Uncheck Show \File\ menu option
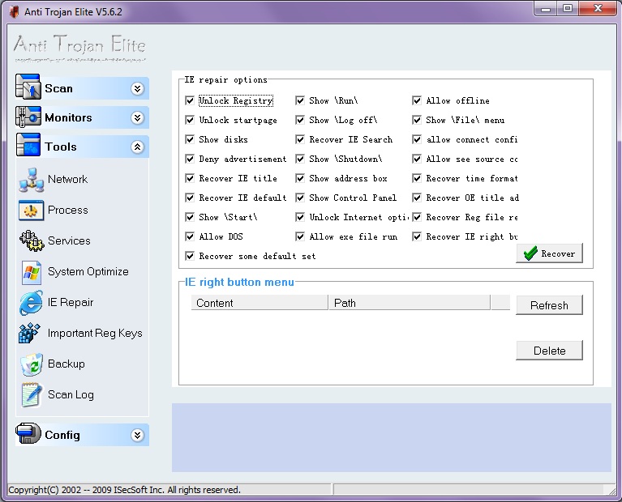Viewport: 622px width, 502px height. (417, 120)
